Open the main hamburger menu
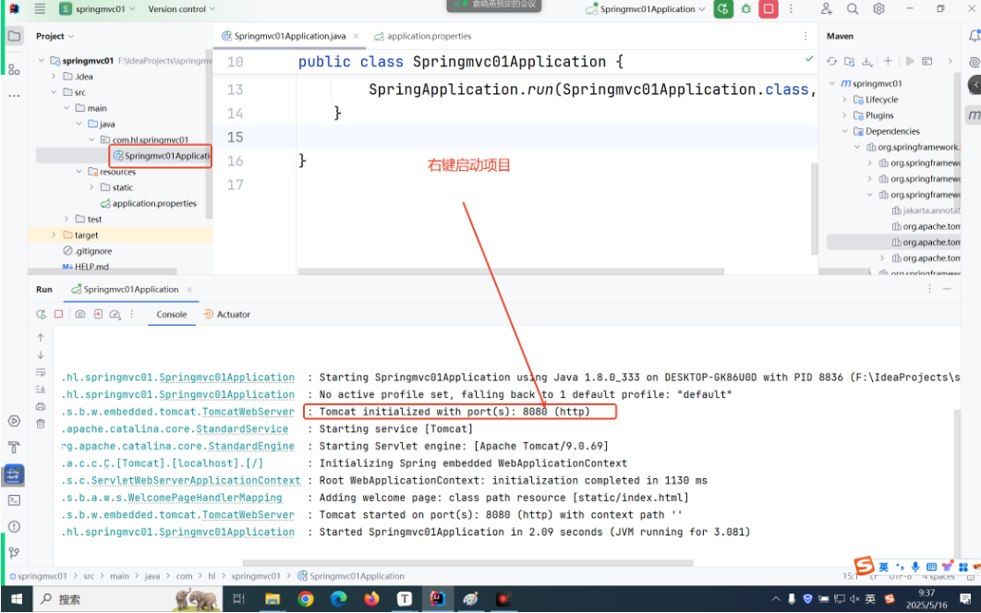981x613 pixels. pos(40,8)
